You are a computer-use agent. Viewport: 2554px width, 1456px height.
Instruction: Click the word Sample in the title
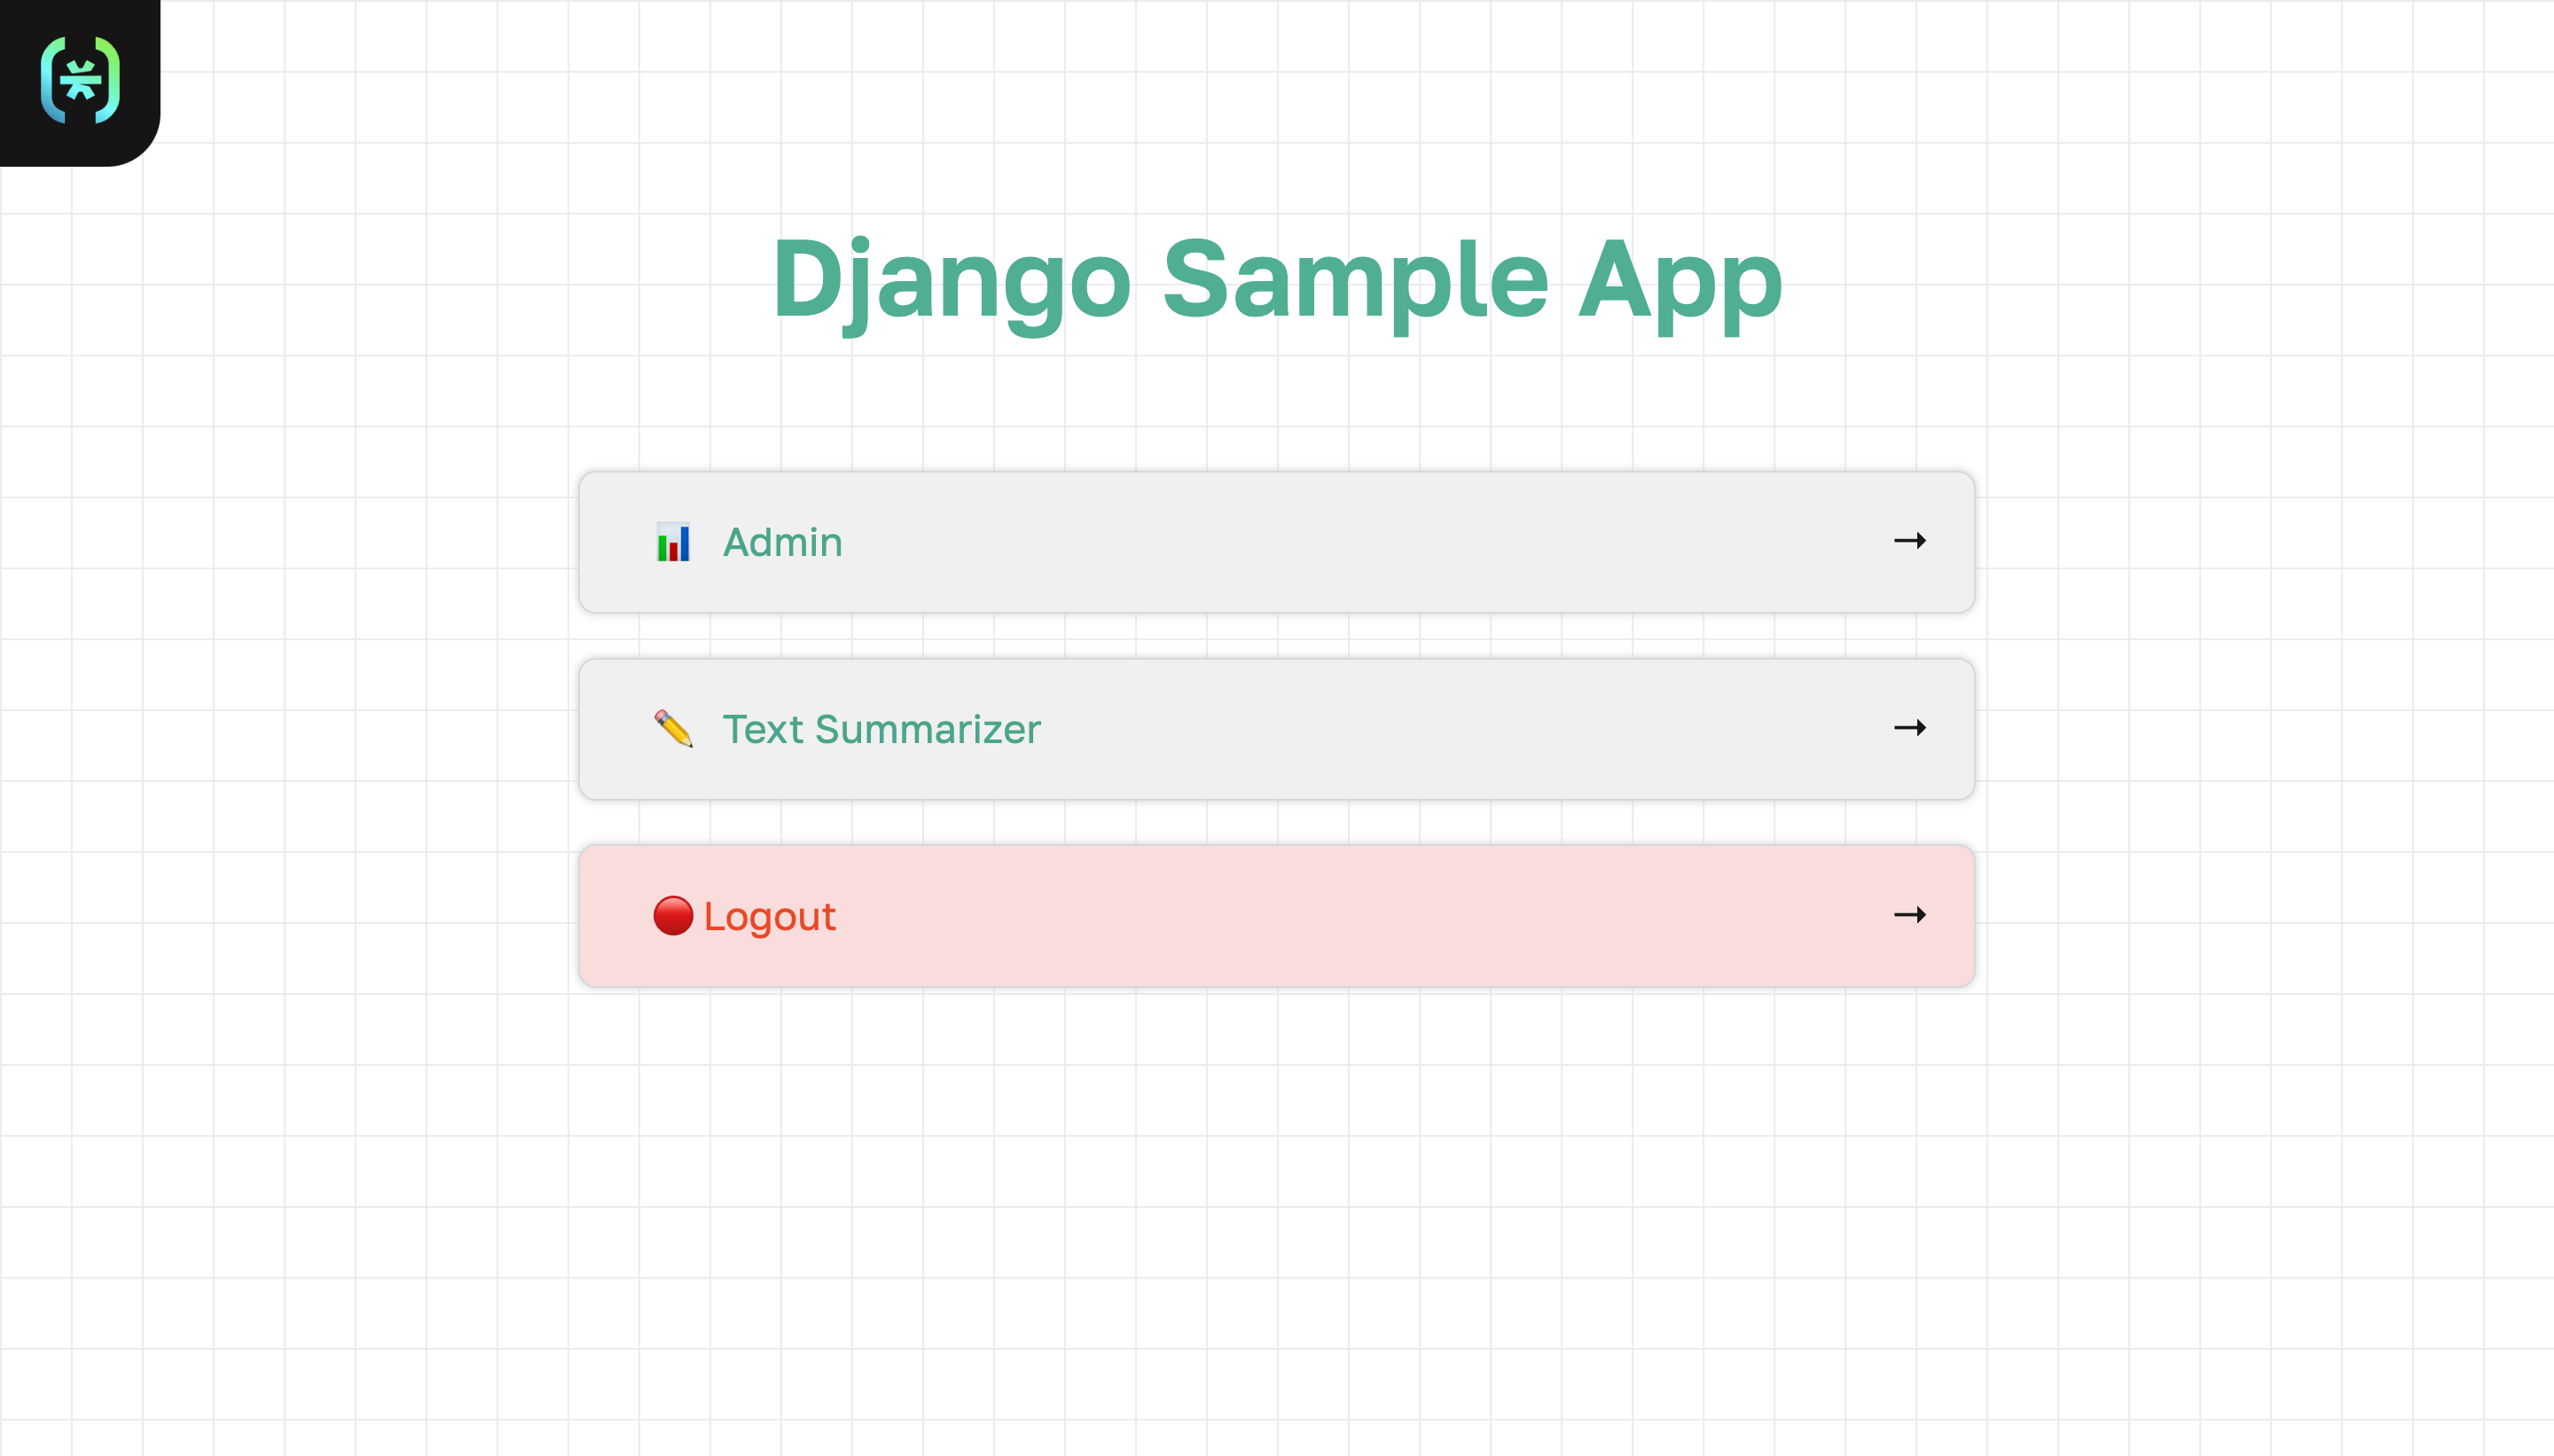(x=1355, y=283)
